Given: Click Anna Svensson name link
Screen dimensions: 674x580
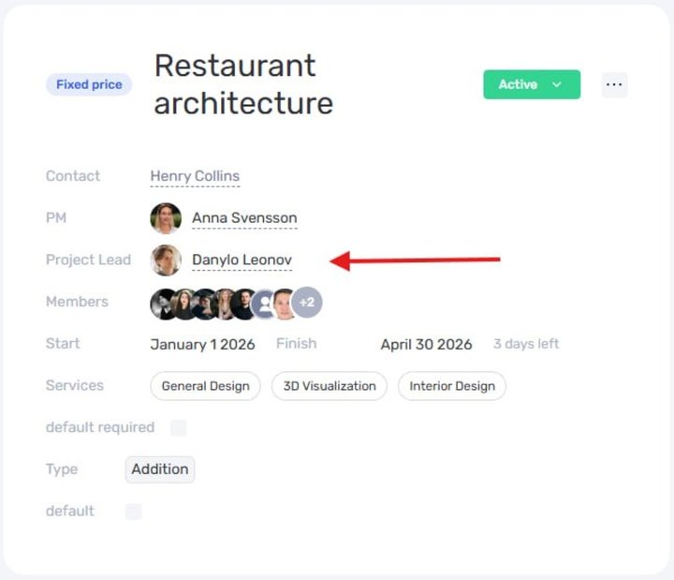Looking at the screenshot, I should pyautogui.click(x=244, y=218).
